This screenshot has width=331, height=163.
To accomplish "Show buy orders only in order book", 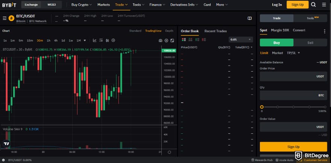I will (197, 40).
